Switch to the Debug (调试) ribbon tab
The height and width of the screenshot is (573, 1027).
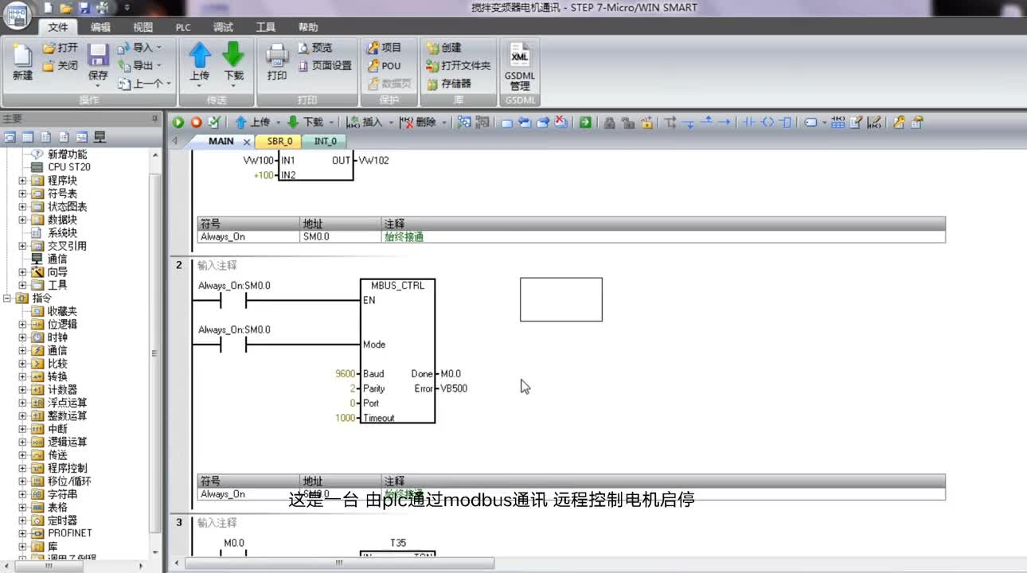224,27
